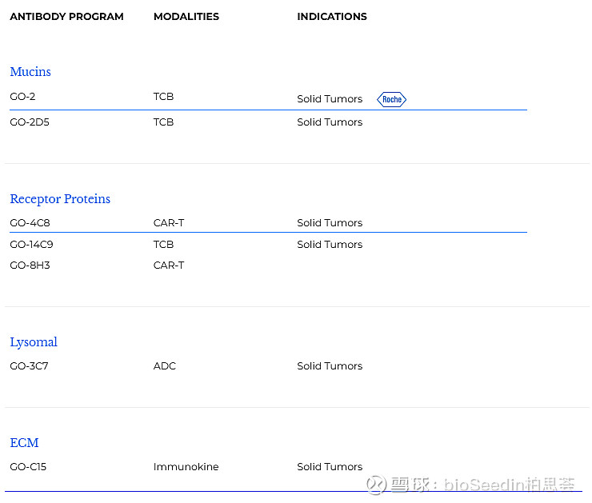Open the Receptor Proteins category heading

point(60,199)
